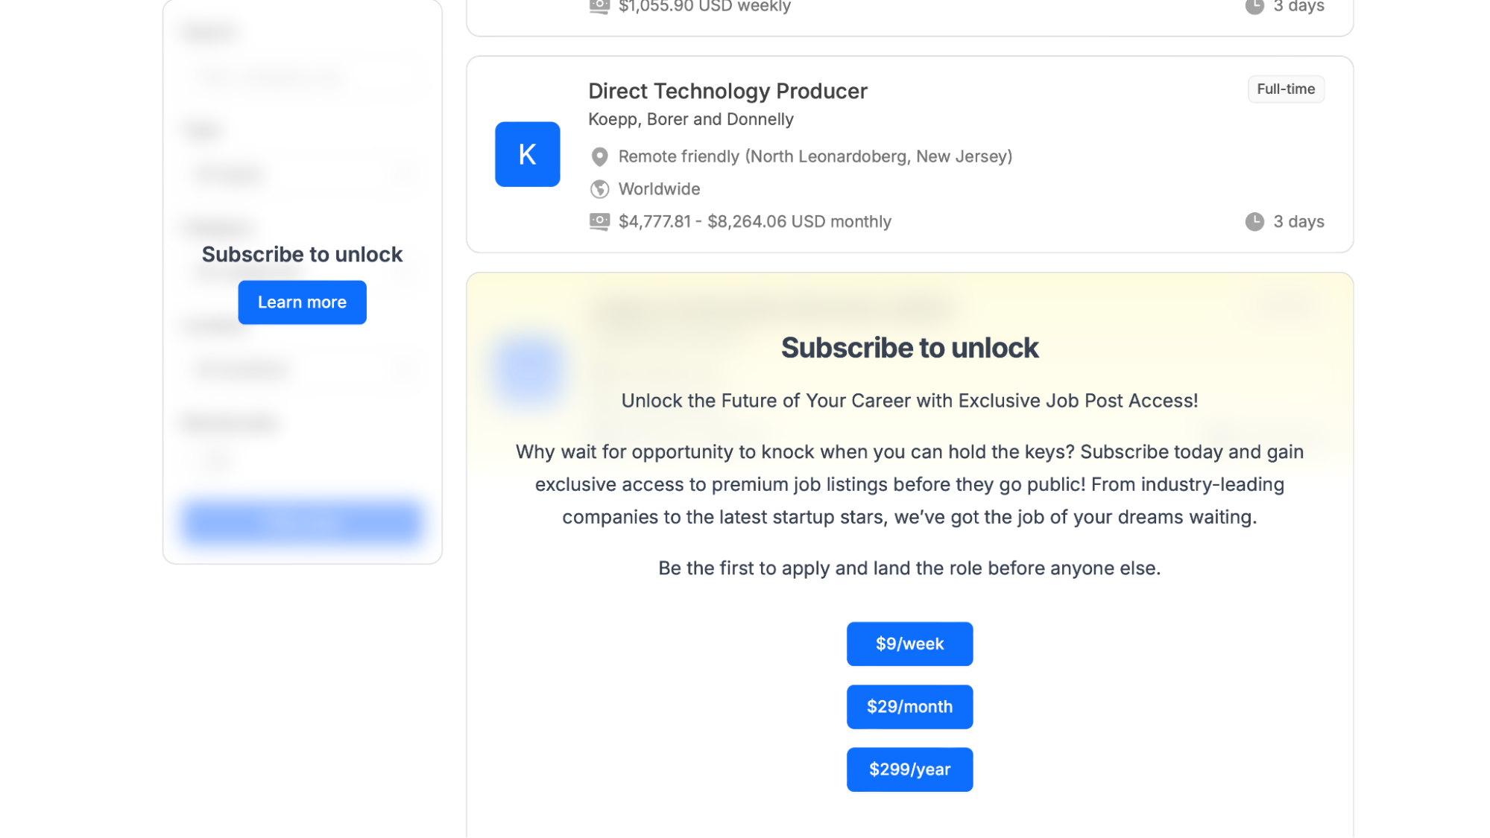Select the $299/year plan option
The width and height of the screenshot is (1490, 838).
(x=910, y=769)
